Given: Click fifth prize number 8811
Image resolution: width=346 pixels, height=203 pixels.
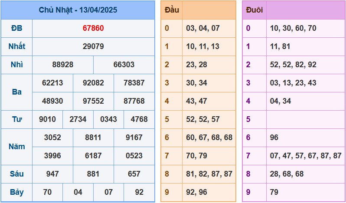Looking at the screenshot, I should click(x=93, y=138).
